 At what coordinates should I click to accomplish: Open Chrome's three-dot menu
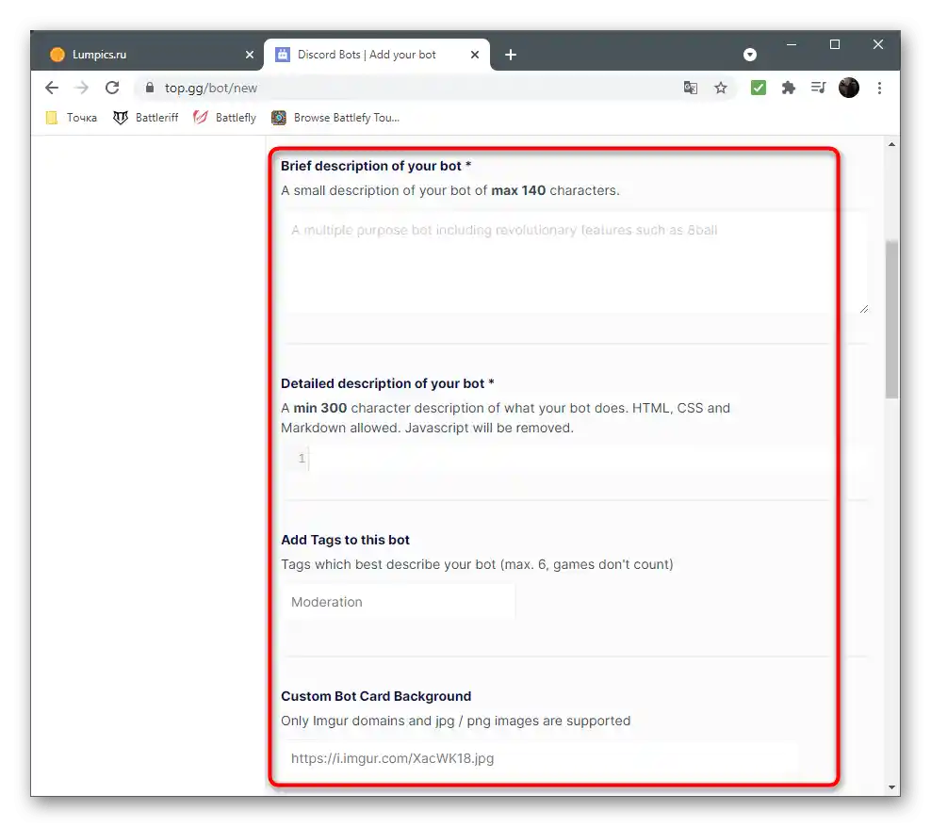[x=879, y=88]
